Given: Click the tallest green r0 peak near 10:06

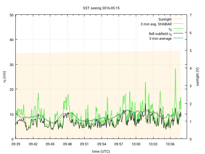Looking at the screenshot, I should (175, 69).
